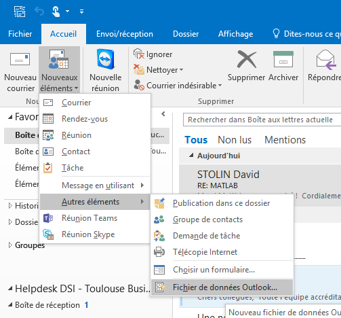Open the Fichier tab

point(20,34)
